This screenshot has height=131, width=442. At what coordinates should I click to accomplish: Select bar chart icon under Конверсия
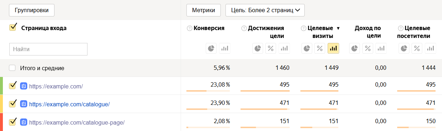[224, 48]
